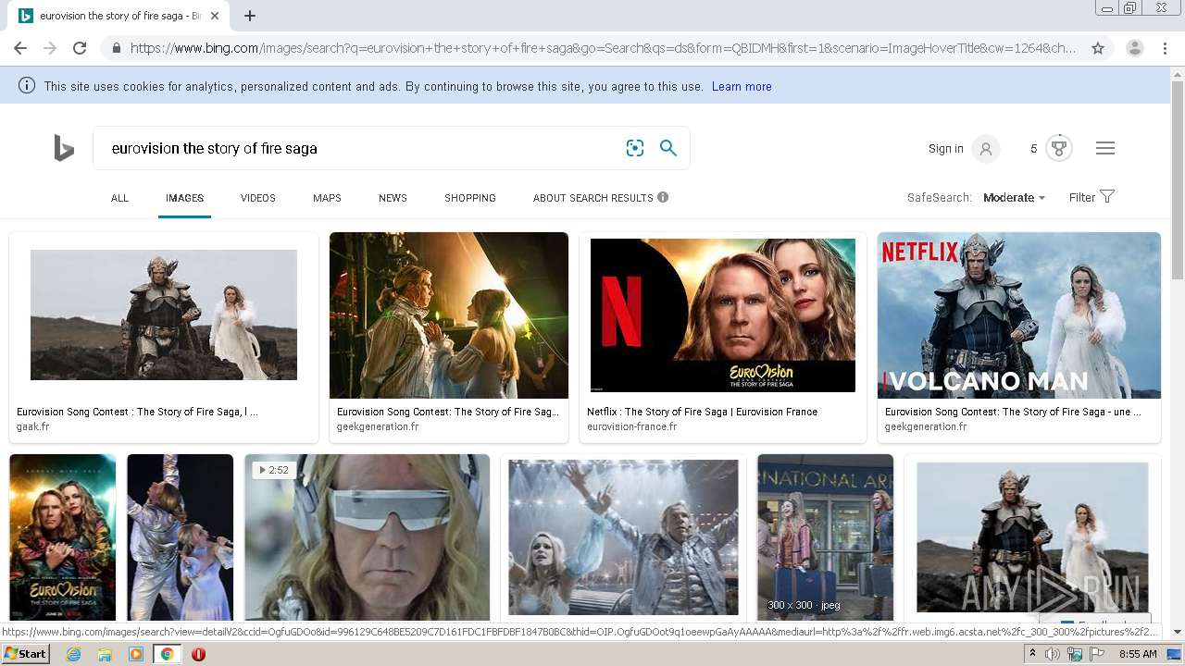Open Bing Rewards trophy icon
The width and height of the screenshot is (1185, 666).
click(x=1059, y=148)
